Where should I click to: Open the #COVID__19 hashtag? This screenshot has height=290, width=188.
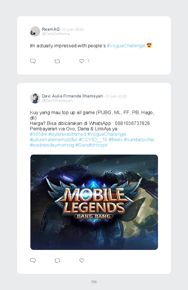click(93, 139)
